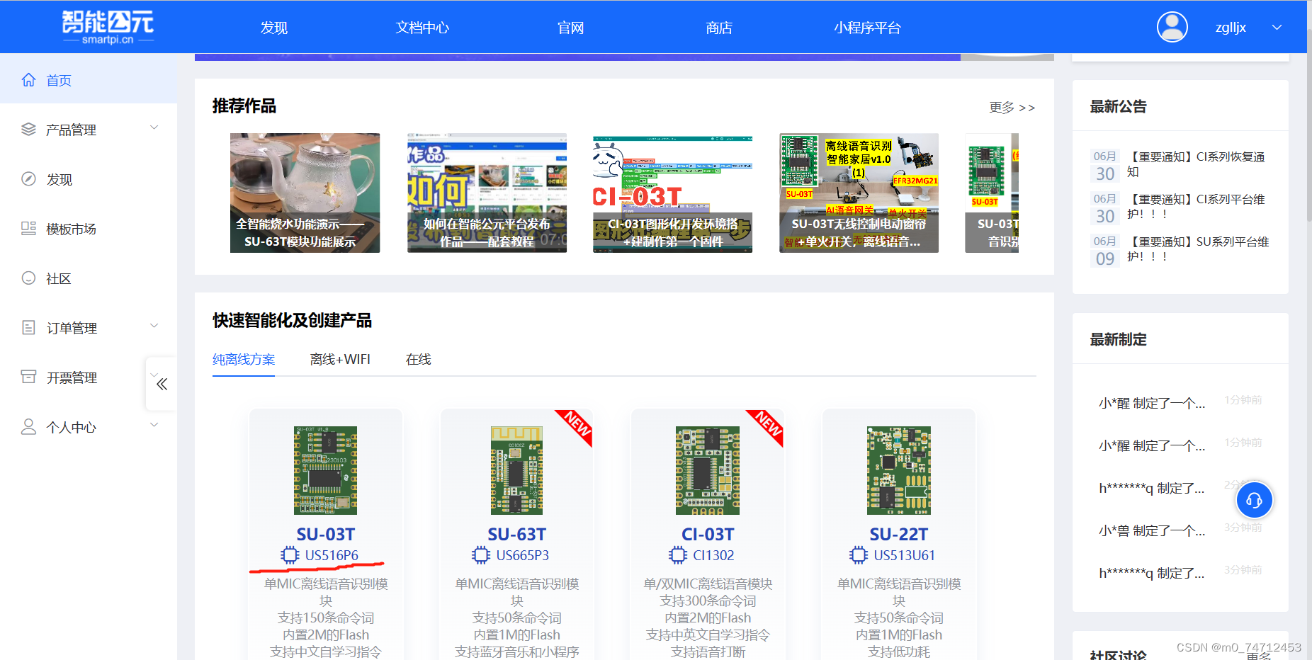Open SU-03T无线控制电动窗帘 thumbnail

tap(859, 193)
